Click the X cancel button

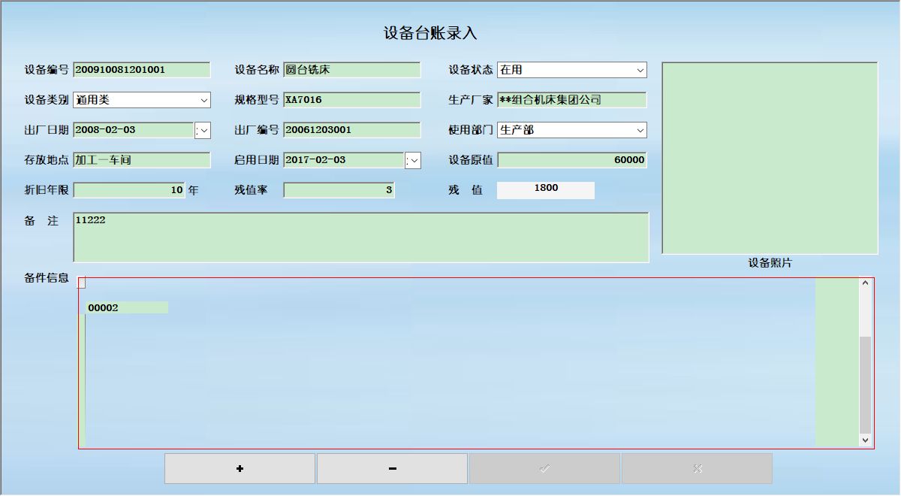(697, 468)
